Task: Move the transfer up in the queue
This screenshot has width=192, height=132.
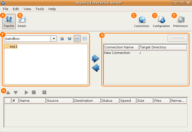Action: coord(8,92)
